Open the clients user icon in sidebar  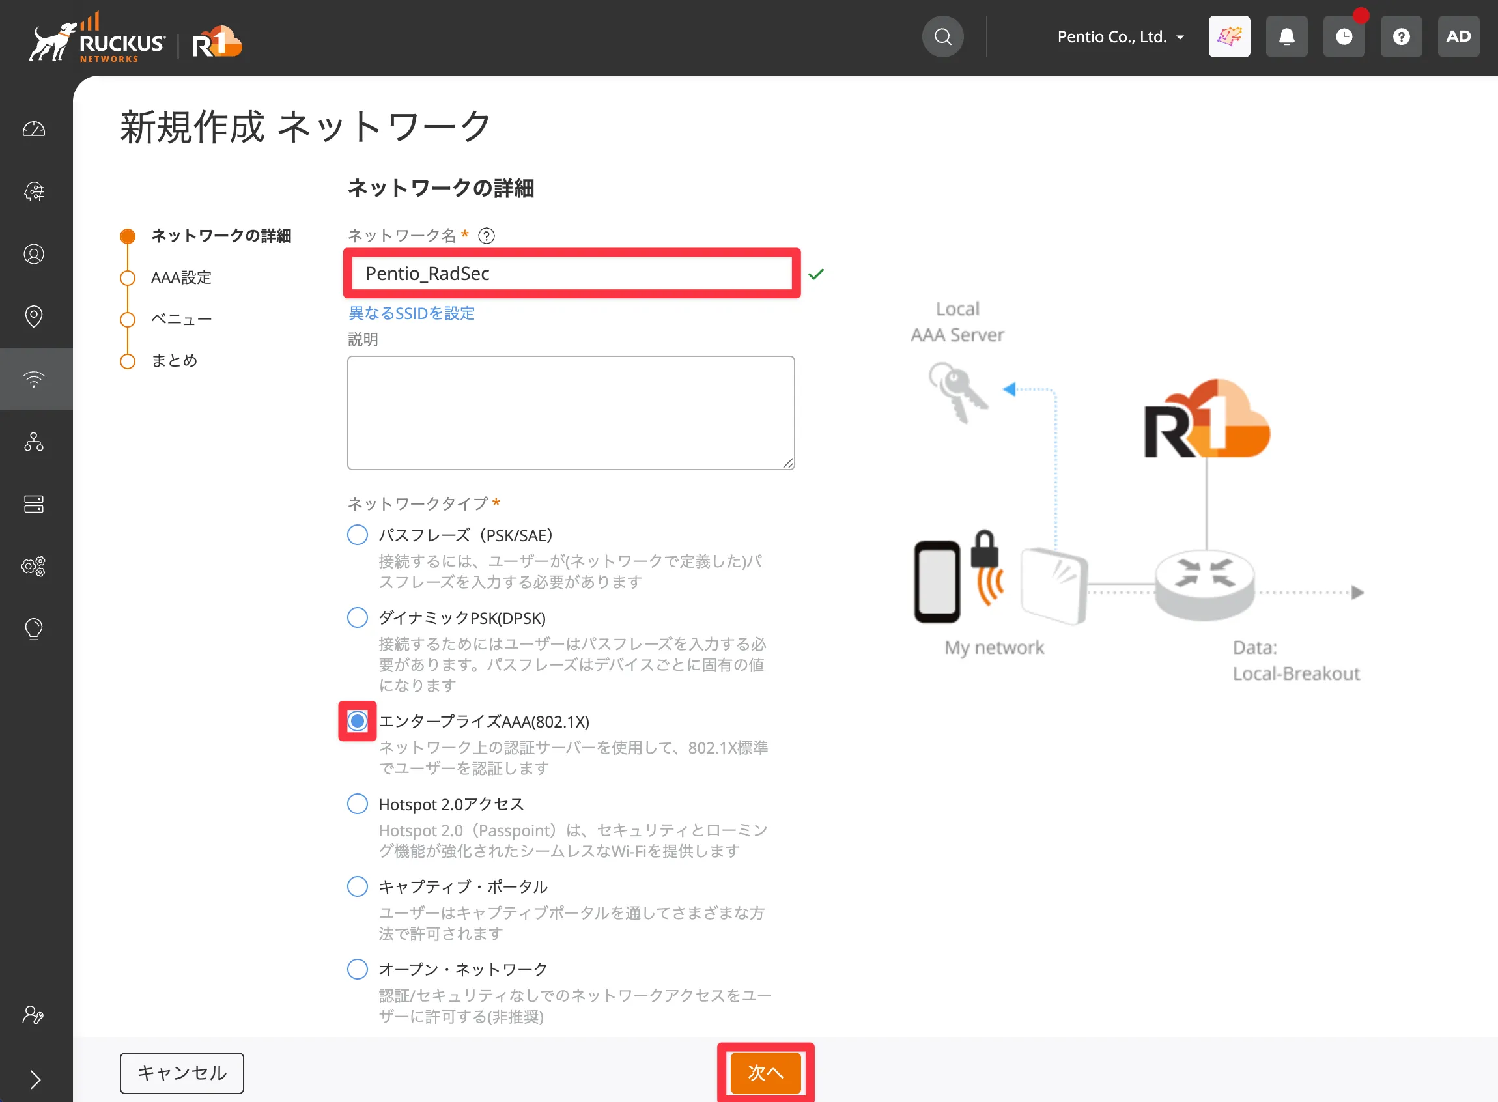pyautogui.click(x=34, y=254)
